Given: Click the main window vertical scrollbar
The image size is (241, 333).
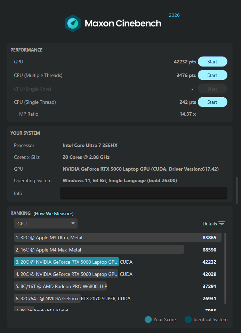Looking at the screenshot, I should [x=237, y=190].
